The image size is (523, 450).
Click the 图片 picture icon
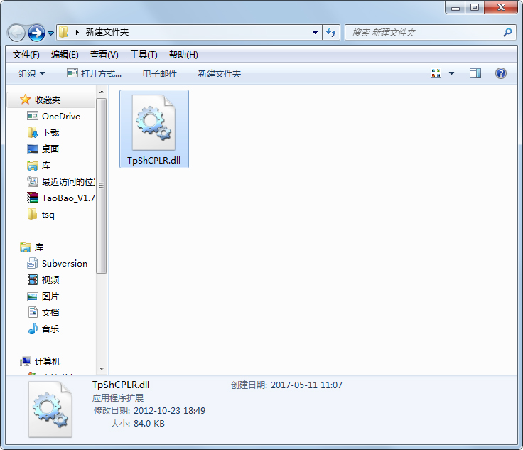[x=33, y=296]
